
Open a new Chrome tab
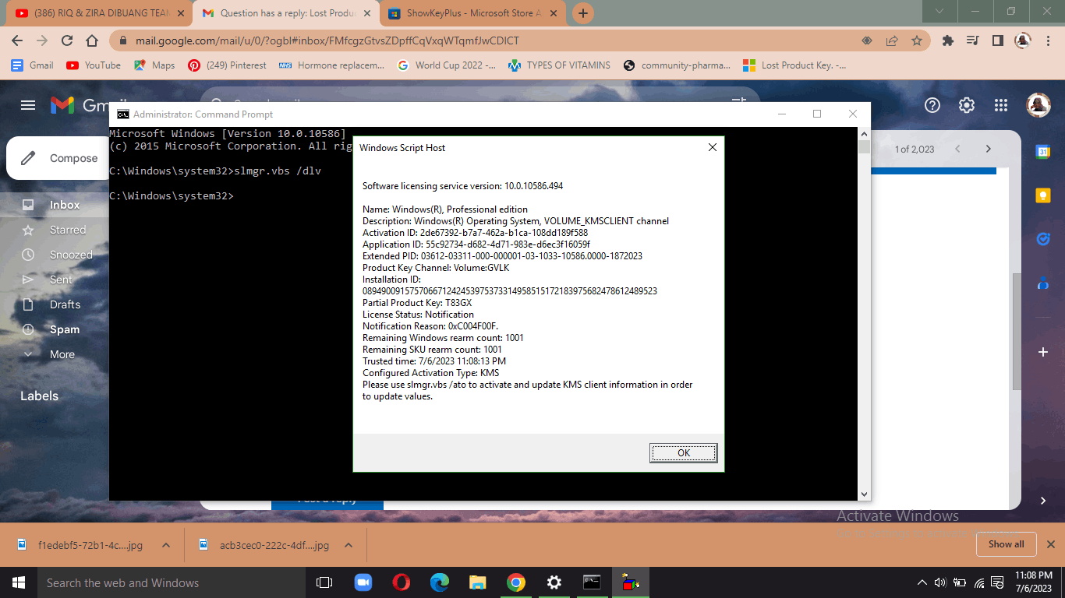pos(583,13)
